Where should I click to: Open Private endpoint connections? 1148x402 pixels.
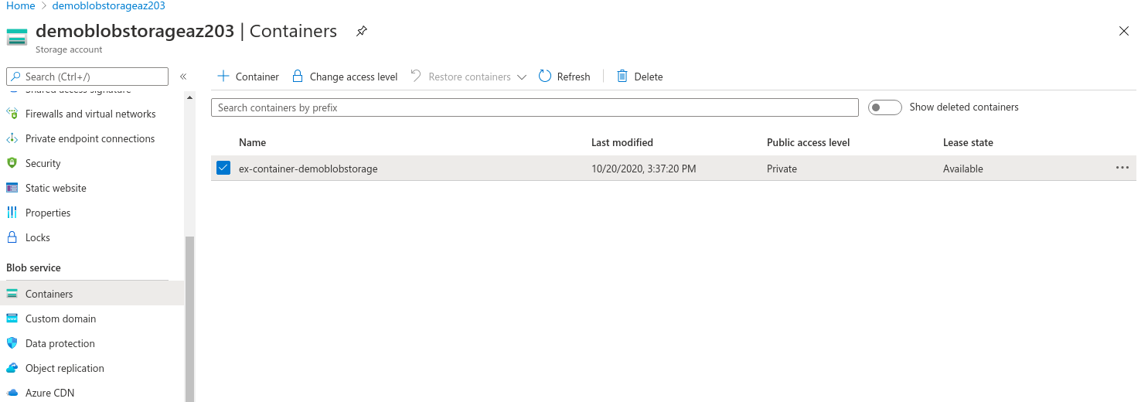point(90,138)
